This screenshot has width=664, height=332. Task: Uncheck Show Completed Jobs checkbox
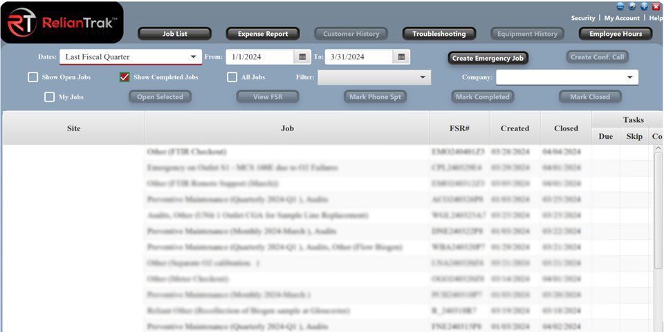[x=124, y=77]
